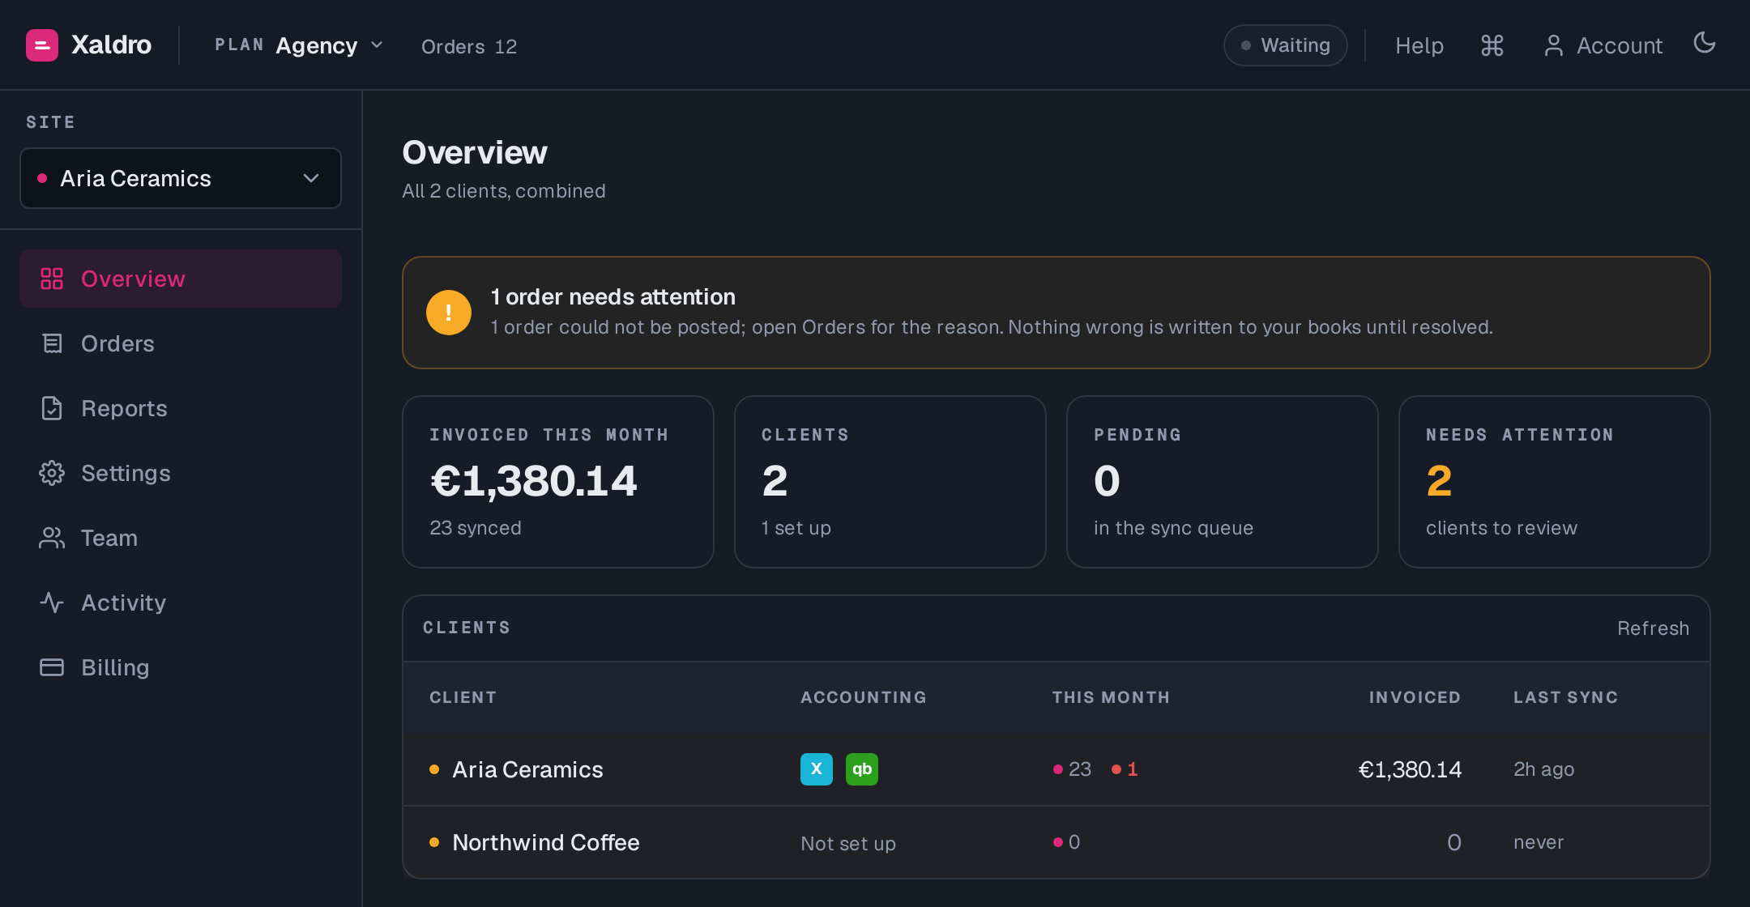Open Billing in the sidebar

[181, 667]
